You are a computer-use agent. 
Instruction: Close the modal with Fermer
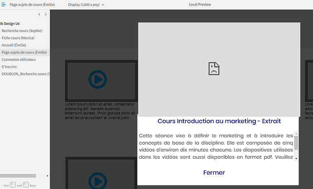[214, 172]
